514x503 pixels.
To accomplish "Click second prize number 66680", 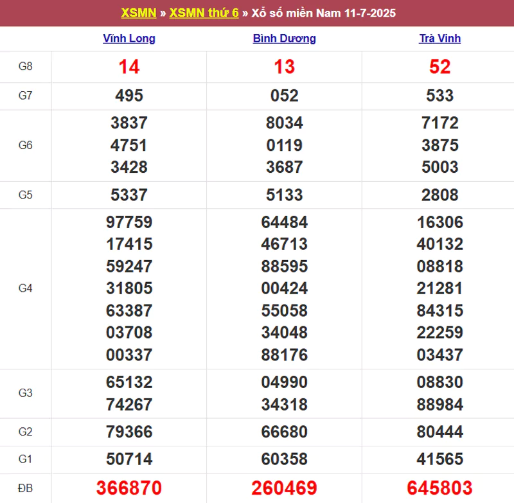I will (x=284, y=432).
